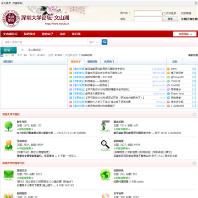Screen dimensions: 198x198
Task: Click the 深圳大学专题区 section heading
Action: tap(11, 114)
